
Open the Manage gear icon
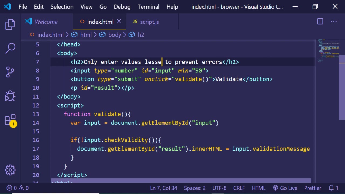click(x=10, y=170)
